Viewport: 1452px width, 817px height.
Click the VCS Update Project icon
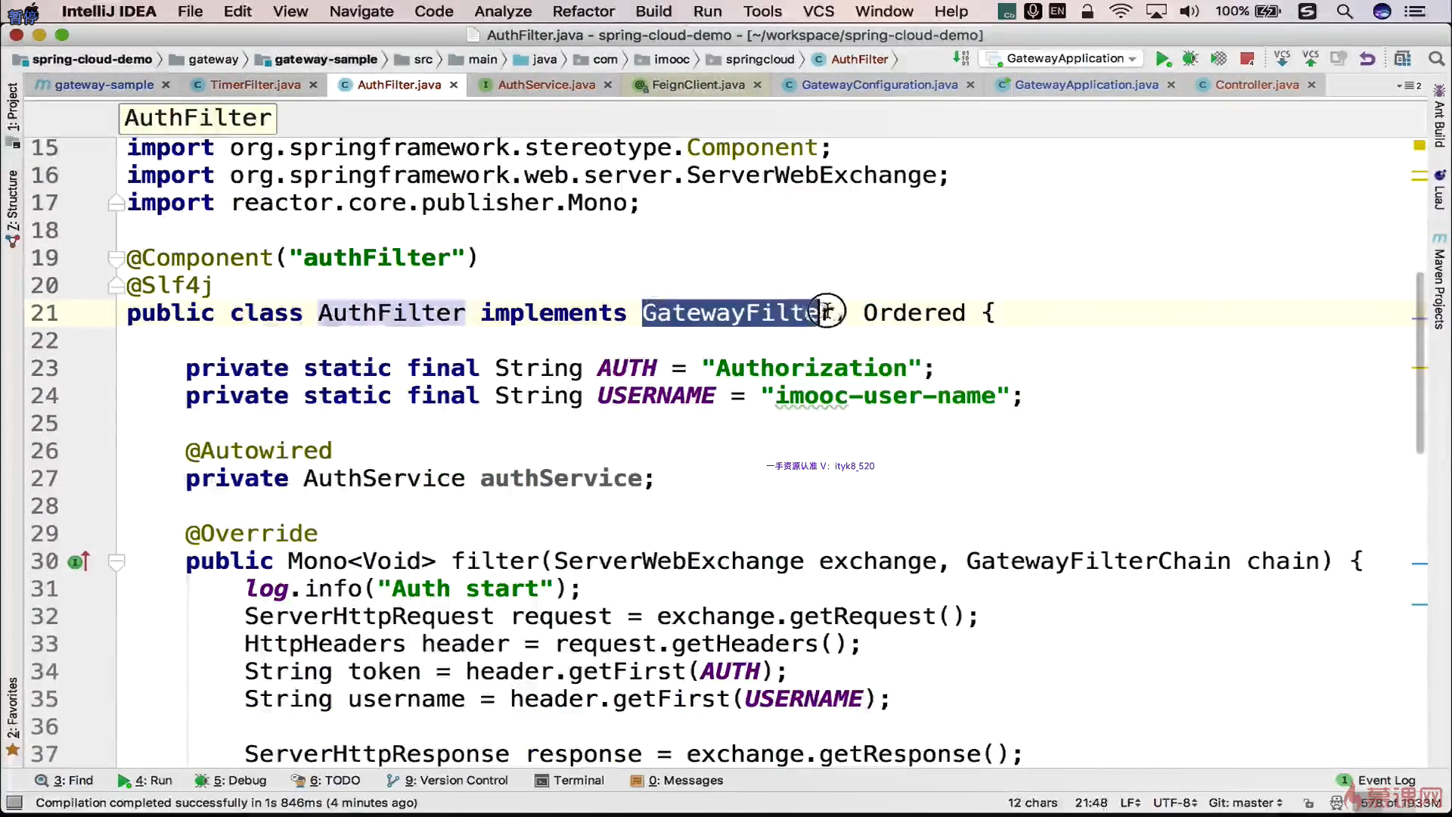click(x=1282, y=59)
